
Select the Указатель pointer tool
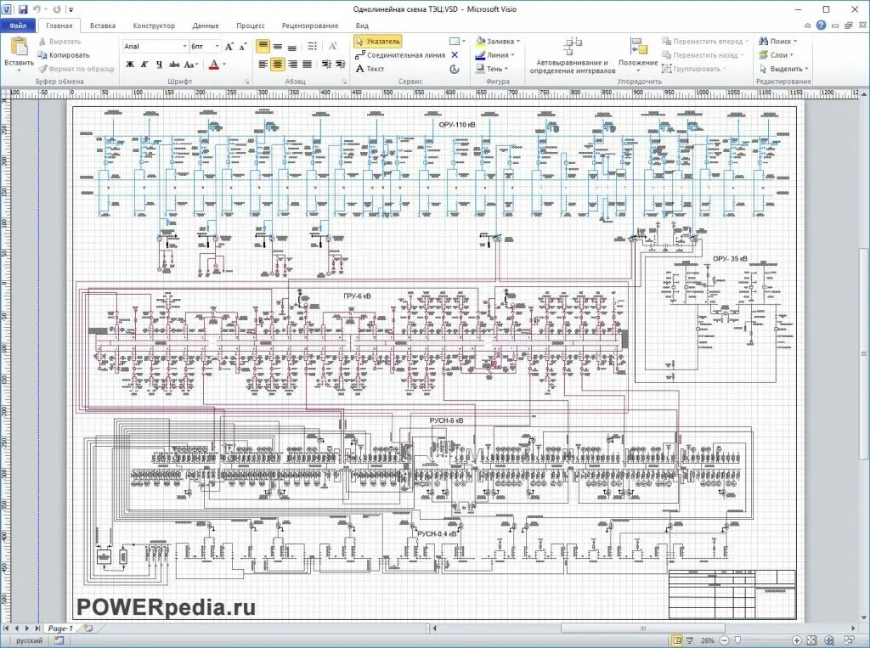378,41
